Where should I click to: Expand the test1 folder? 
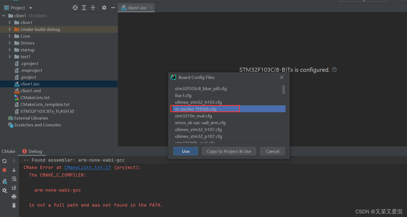10,57
